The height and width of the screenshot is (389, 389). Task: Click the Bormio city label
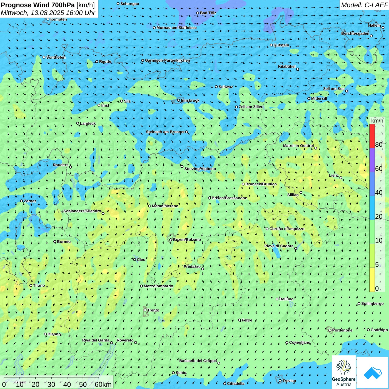[64, 241]
